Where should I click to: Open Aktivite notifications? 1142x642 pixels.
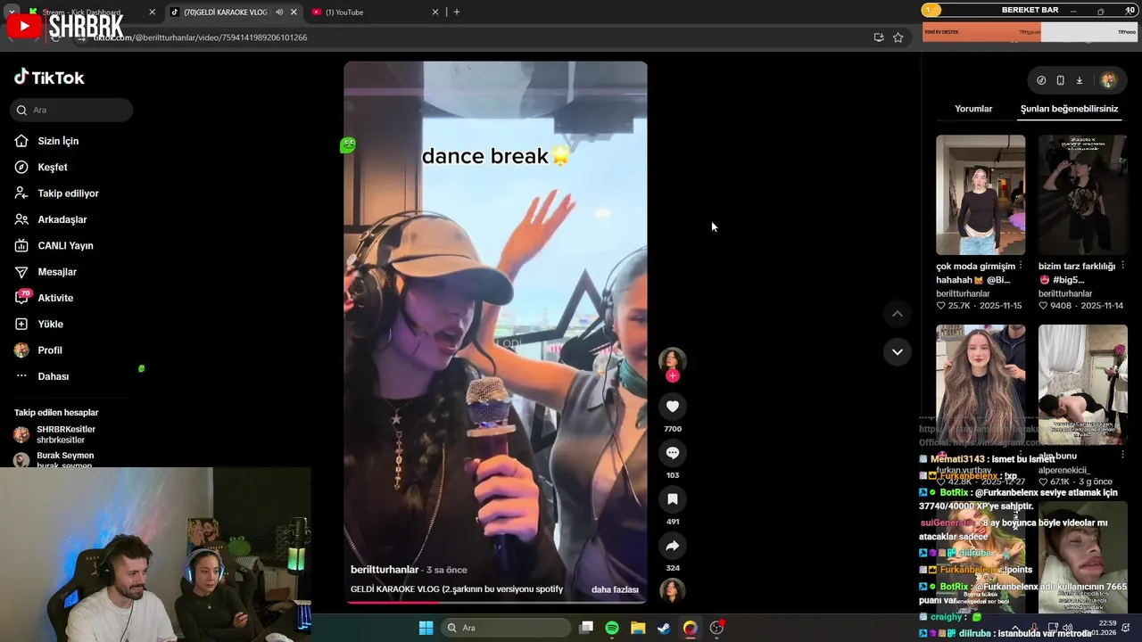point(55,298)
